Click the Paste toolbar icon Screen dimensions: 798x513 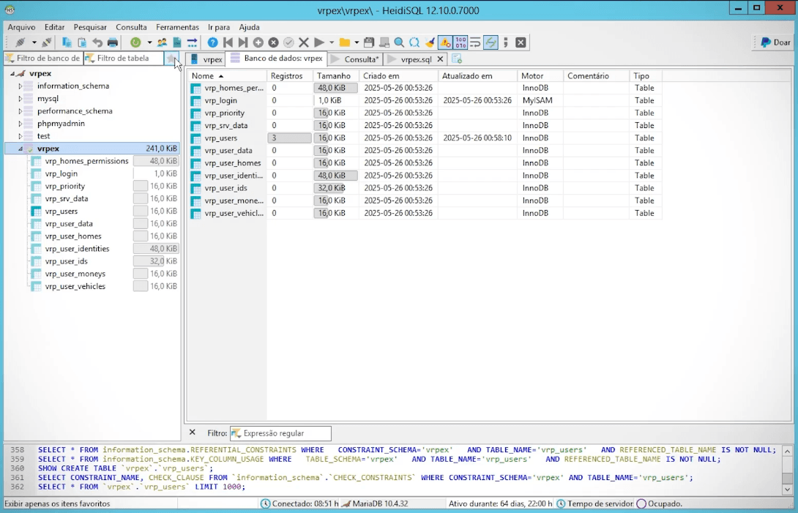point(82,42)
